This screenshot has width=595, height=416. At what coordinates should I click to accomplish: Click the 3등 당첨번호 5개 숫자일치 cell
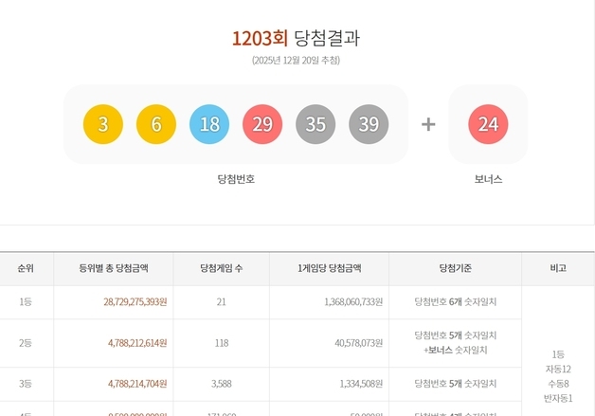click(x=456, y=384)
